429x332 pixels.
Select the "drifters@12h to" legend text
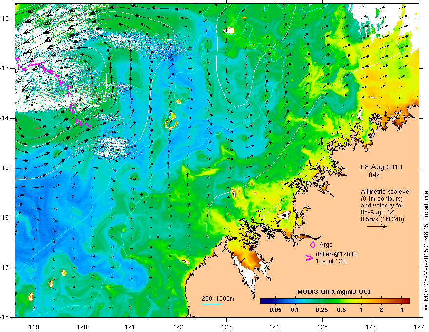[x=336, y=254]
